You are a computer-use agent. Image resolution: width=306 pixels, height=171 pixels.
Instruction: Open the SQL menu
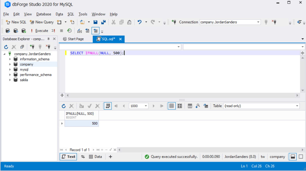[71, 14]
